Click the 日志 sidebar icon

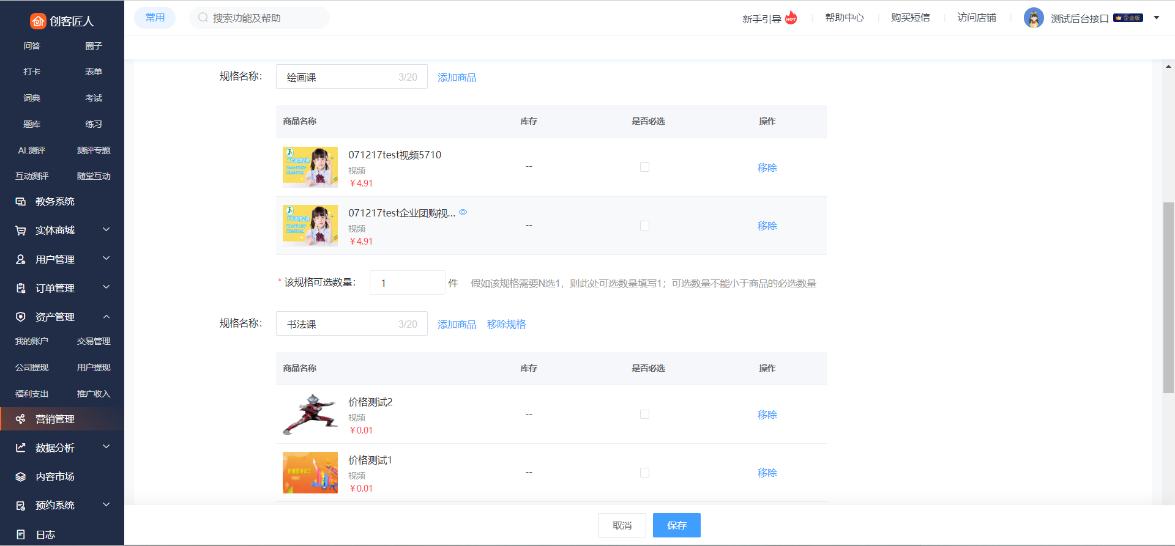21,534
